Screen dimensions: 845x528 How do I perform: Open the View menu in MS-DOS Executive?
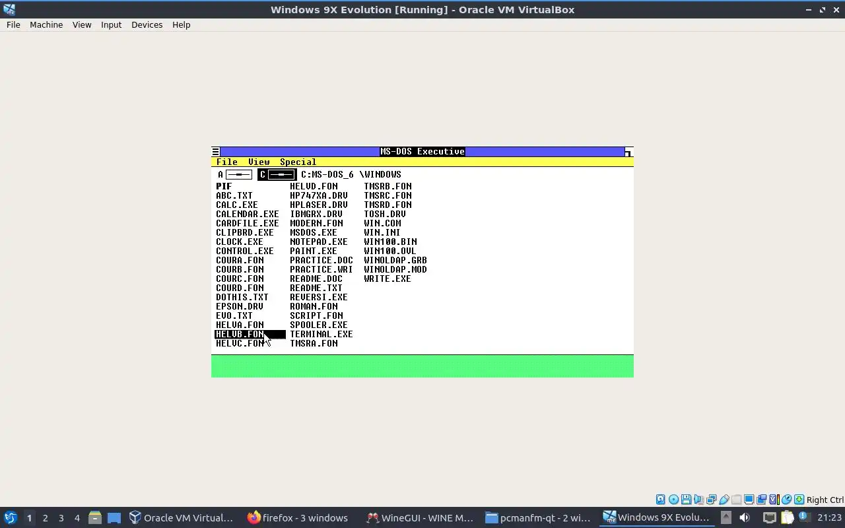259,162
